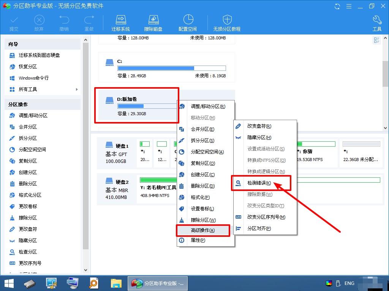389x291 pixels.
Task: Click the 迁移系统 toolbar icon
Action: click(x=121, y=20)
